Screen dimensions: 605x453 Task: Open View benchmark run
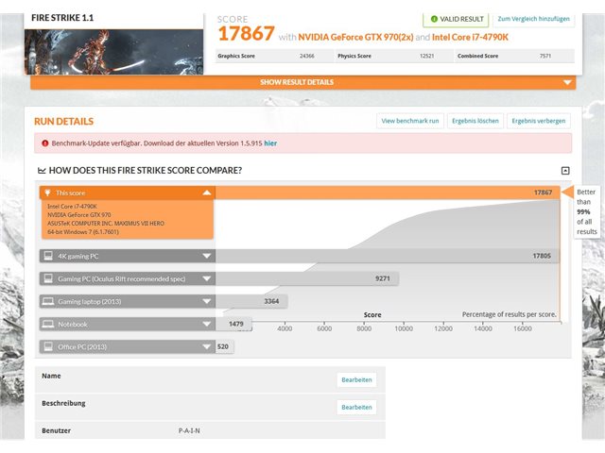click(410, 121)
